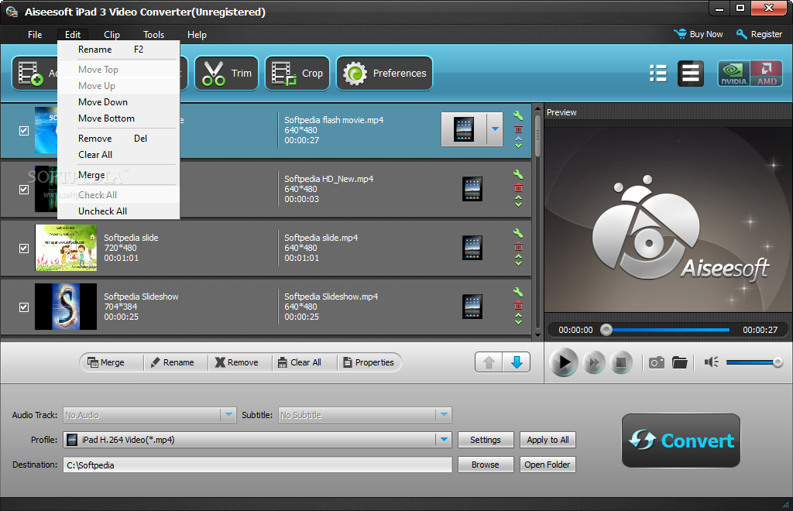Open the Profile dropdown arrow
Viewport: 793px width, 511px height.
point(444,440)
